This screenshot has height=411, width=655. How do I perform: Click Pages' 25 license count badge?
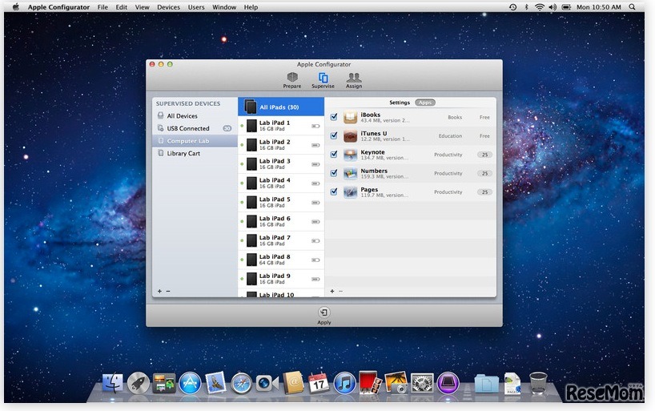(484, 192)
